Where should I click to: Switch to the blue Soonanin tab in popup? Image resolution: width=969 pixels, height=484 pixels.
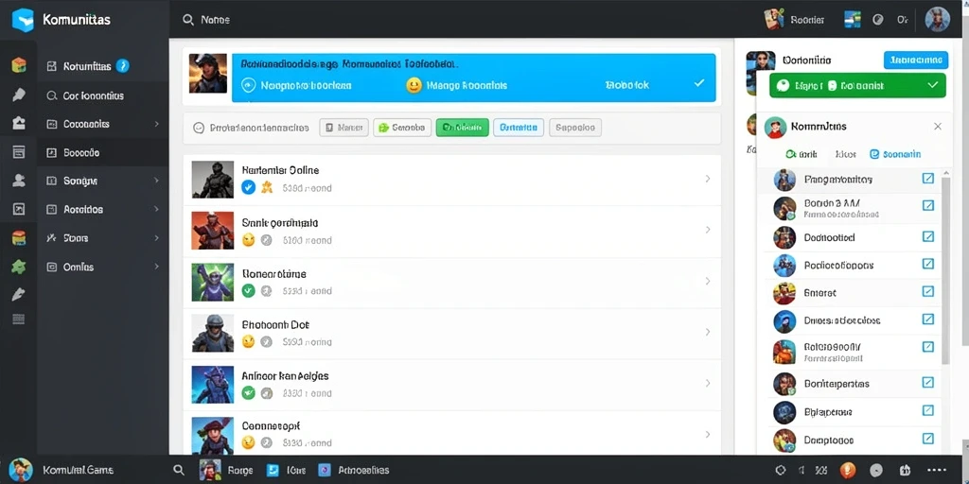895,154
